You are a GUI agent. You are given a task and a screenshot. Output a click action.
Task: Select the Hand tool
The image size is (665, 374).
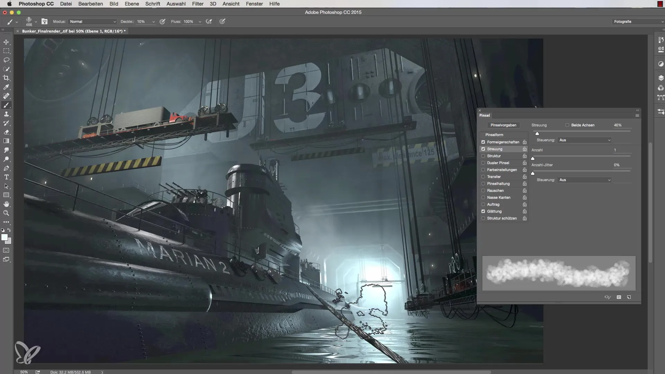(x=6, y=204)
